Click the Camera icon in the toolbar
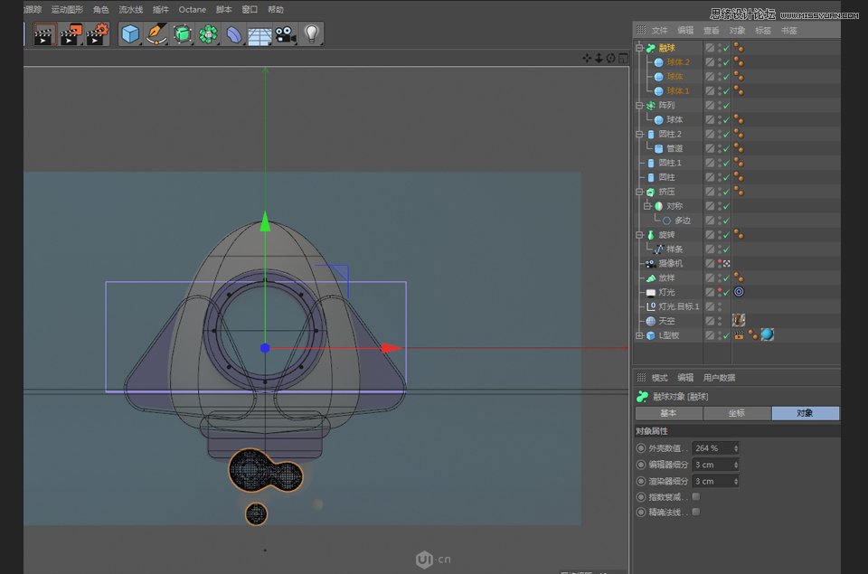Screen dimensions: 868x574 285,34
